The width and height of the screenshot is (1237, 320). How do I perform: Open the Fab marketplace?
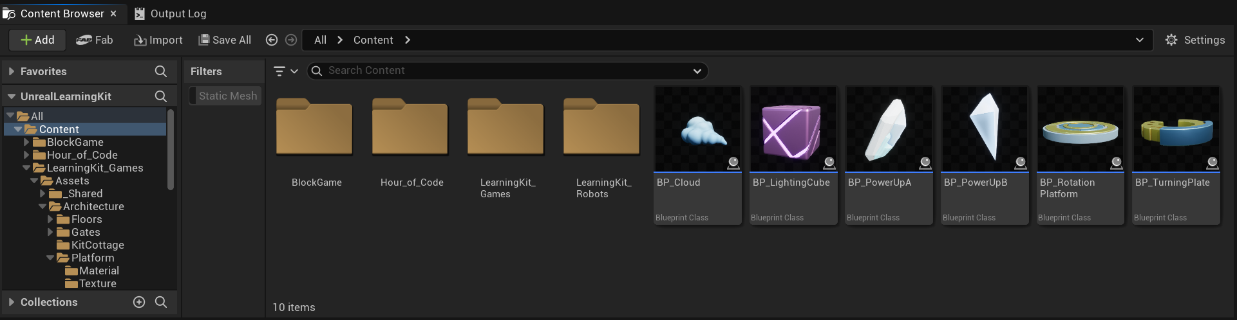click(x=94, y=40)
